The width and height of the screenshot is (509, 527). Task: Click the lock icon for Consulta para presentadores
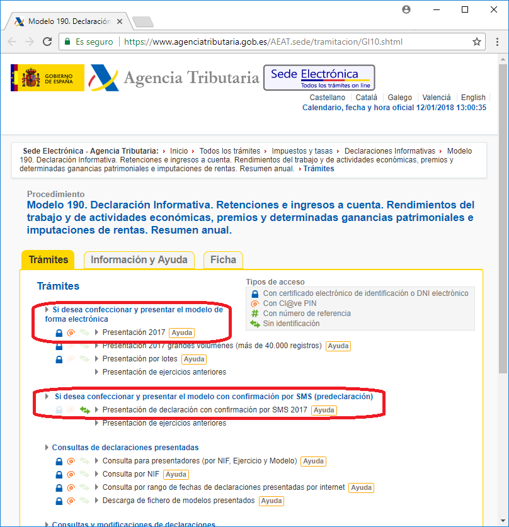click(x=59, y=461)
